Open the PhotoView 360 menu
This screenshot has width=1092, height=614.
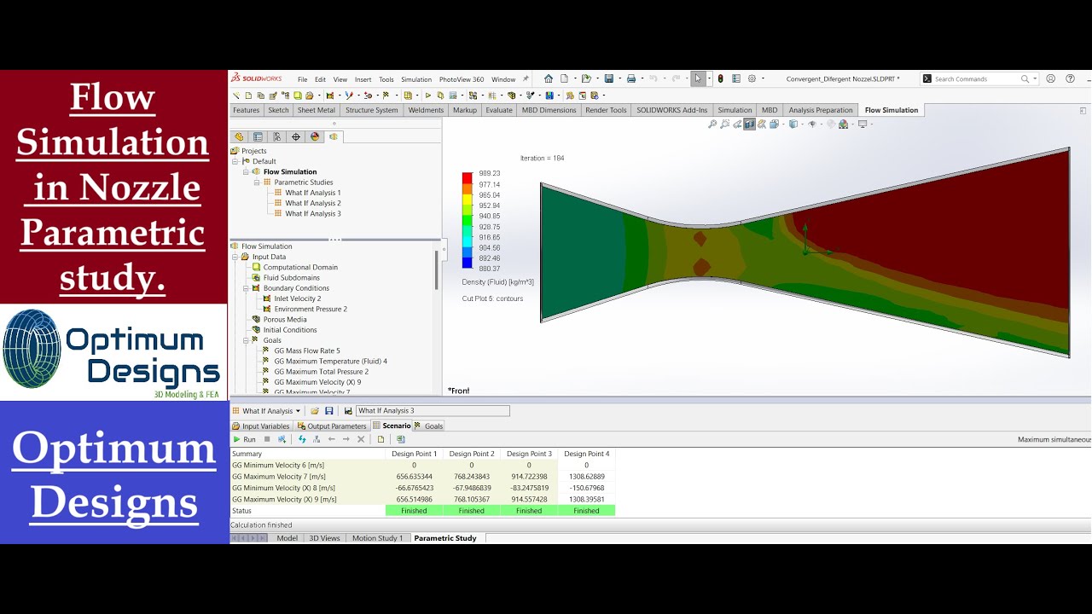pyautogui.click(x=462, y=79)
